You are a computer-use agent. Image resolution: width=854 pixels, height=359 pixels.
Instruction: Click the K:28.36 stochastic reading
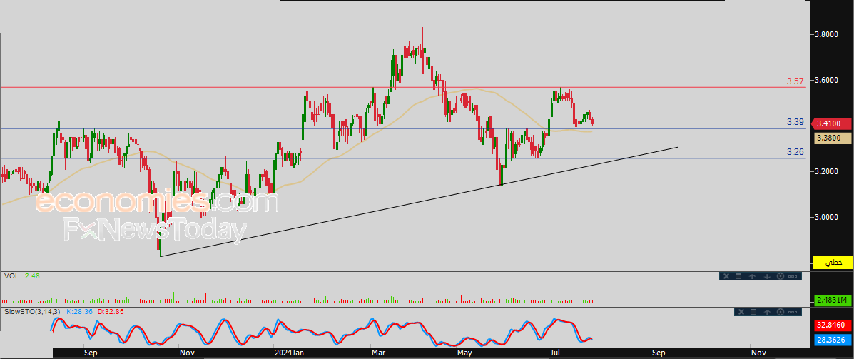(x=80, y=311)
